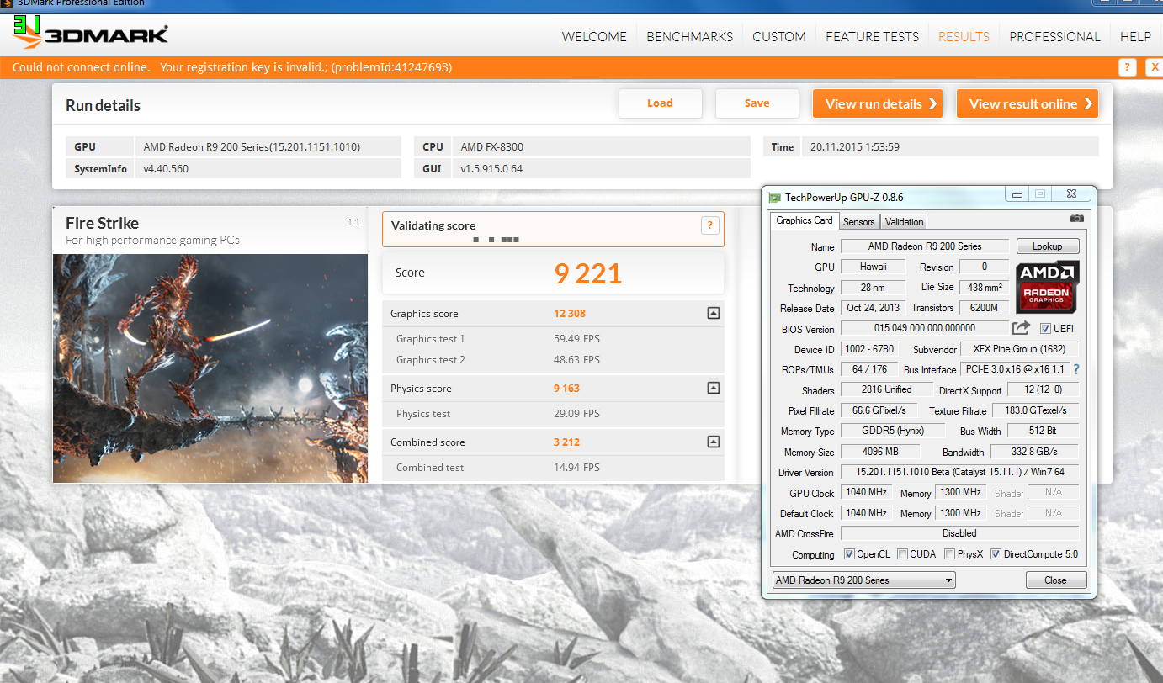Click the Lookup button in GPU-Z
The image size is (1163, 683).
click(1047, 246)
